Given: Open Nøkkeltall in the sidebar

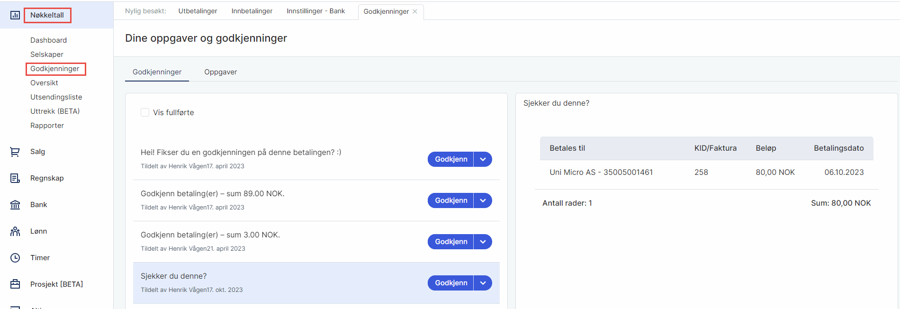Looking at the screenshot, I should (x=47, y=15).
